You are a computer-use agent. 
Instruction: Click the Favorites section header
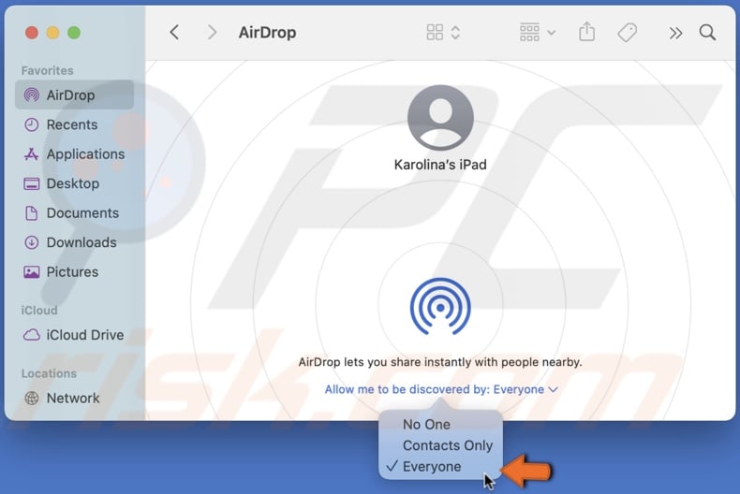[x=47, y=71]
